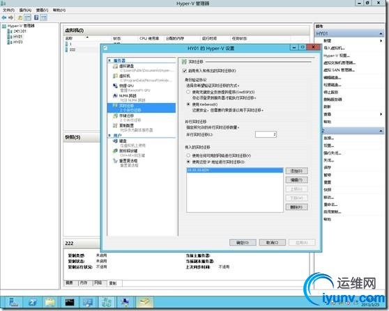This screenshot has height=311, width=389.
Task: Open File Explorer from the taskbar
Action: [50, 302]
